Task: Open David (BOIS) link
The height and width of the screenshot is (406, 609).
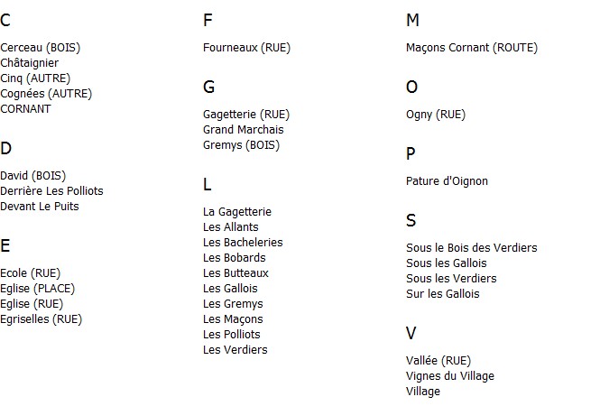Action: click(x=33, y=176)
